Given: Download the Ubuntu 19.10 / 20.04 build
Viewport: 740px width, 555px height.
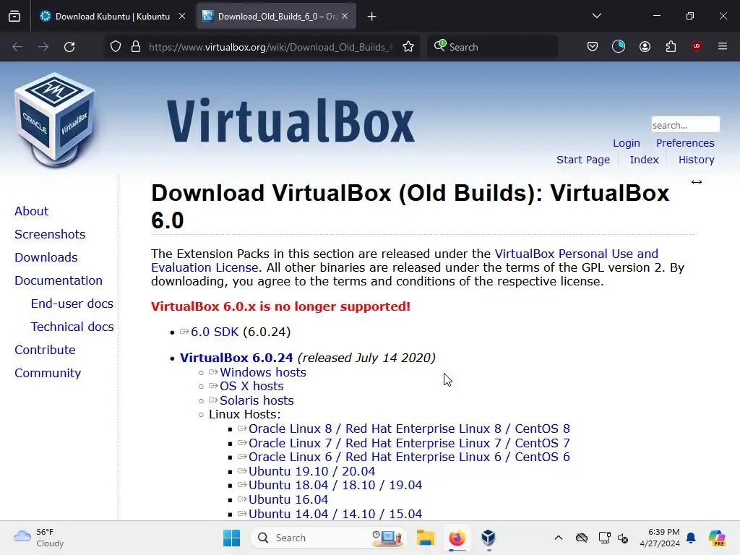Looking at the screenshot, I should [x=312, y=471].
